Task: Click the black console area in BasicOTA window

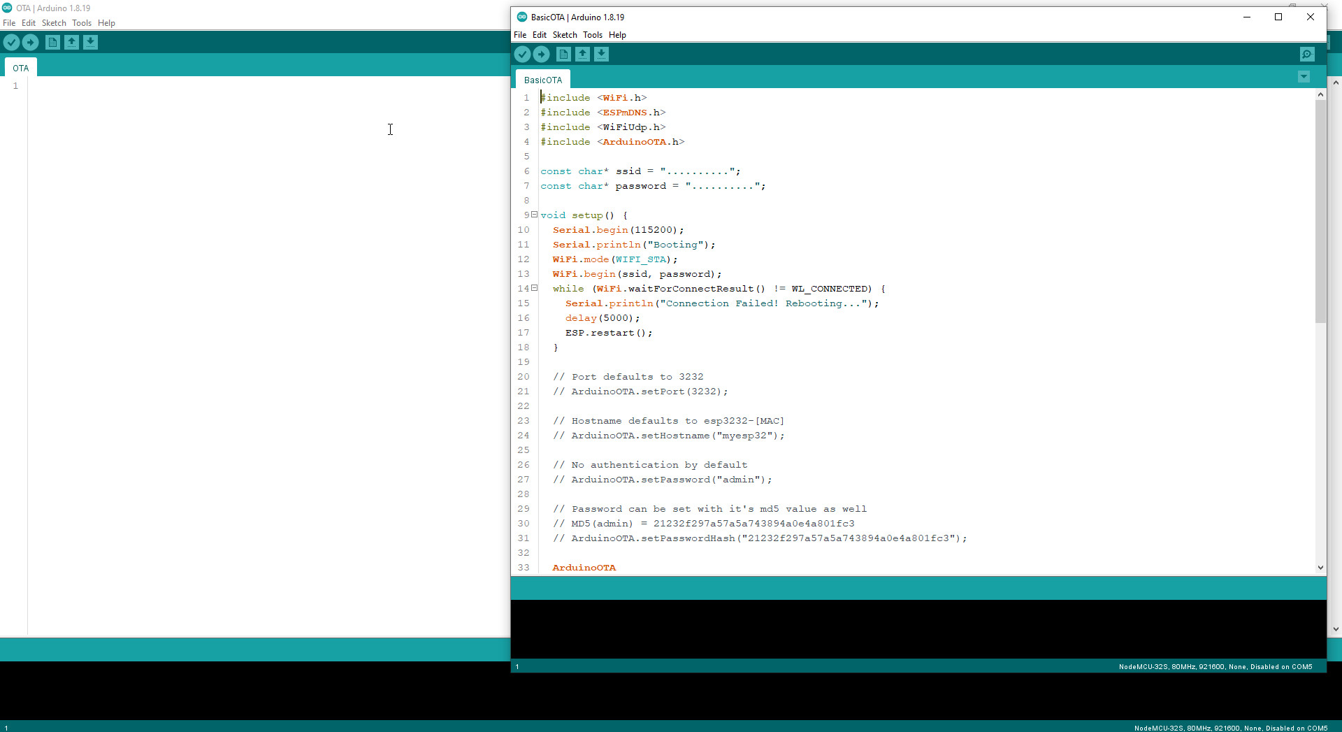Action: (x=918, y=629)
